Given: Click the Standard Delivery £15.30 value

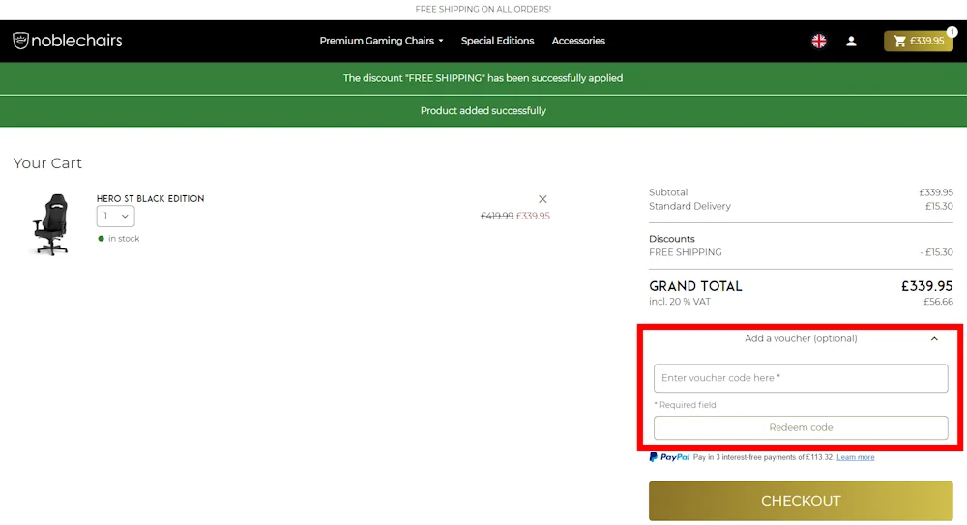Looking at the screenshot, I should (x=939, y=206).
